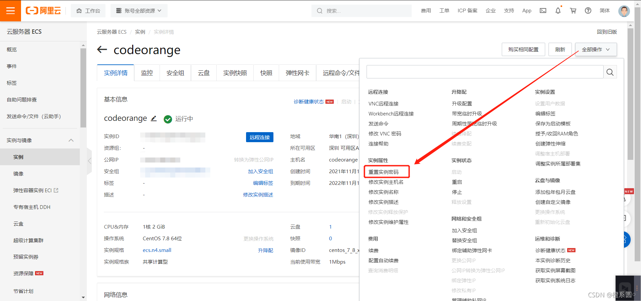641x301 pixels.
Task: Click sidebar scrollbar down arrow
Action: [83, 297]
